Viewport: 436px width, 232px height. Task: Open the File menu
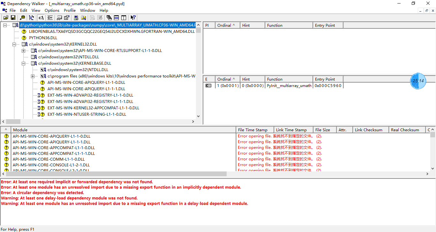(x=12, y=11)
